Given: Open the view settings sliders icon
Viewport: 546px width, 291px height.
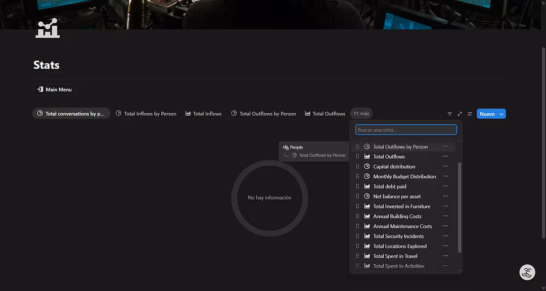Looking at the screenshot, I should 470,114.
